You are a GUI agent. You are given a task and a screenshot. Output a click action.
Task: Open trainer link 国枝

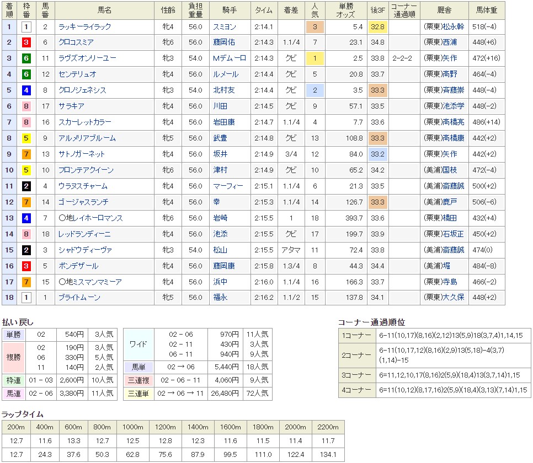(x=450, y=170)
